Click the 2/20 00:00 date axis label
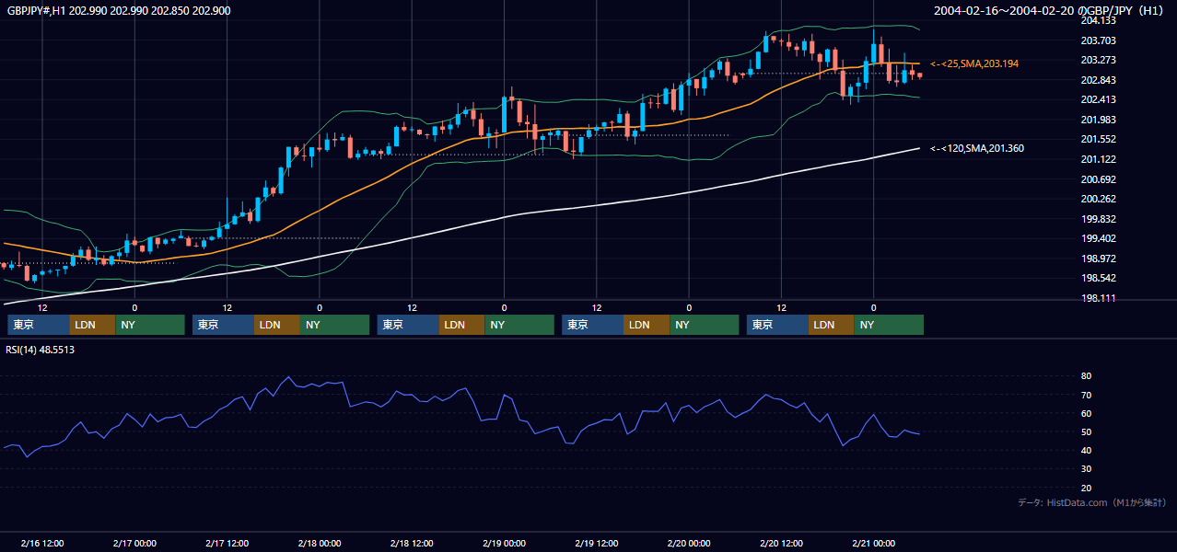This screenshot has height=552, width=1177. click(x=689, y=543)
